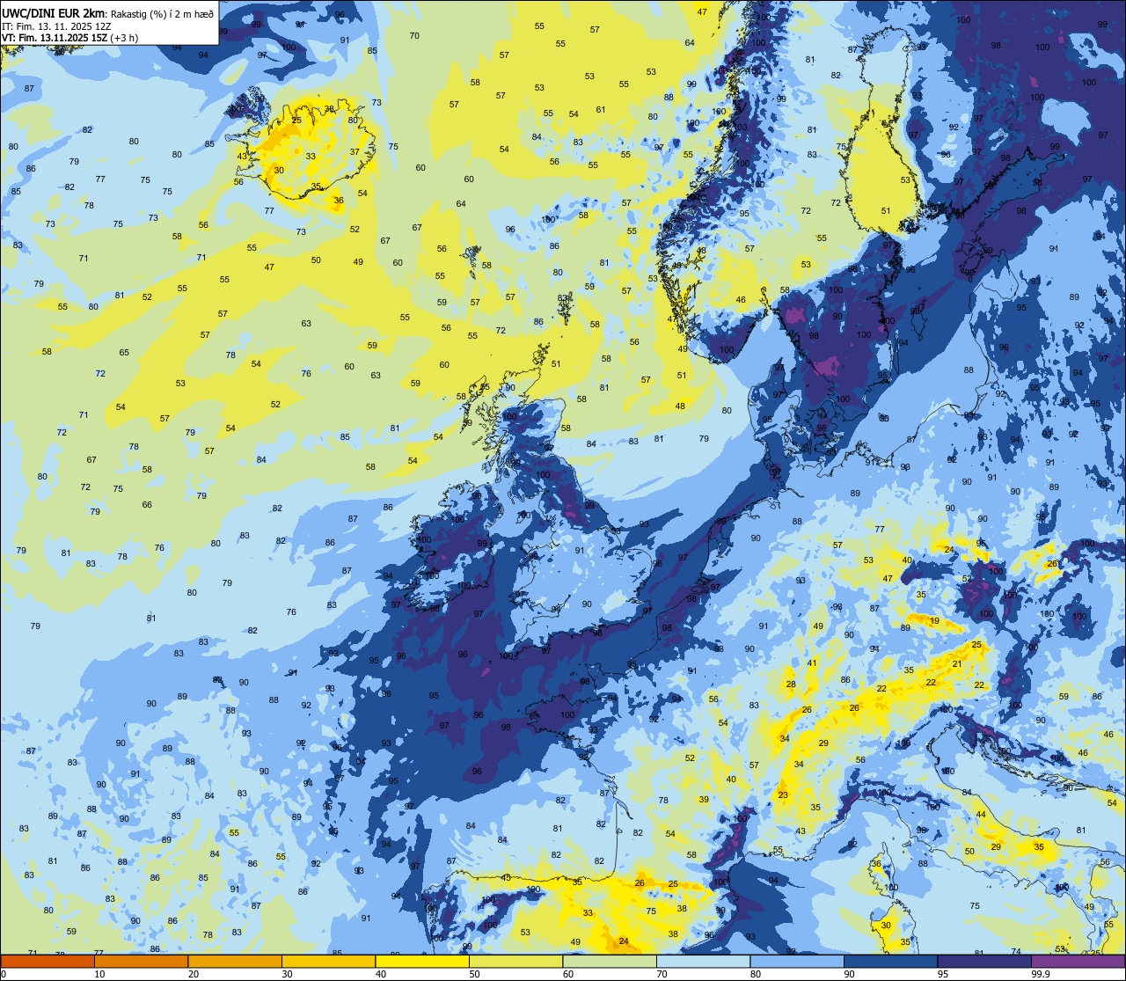Click the legend tick label 80
This screenshot has height=981, width=1126.
(756, 974)
